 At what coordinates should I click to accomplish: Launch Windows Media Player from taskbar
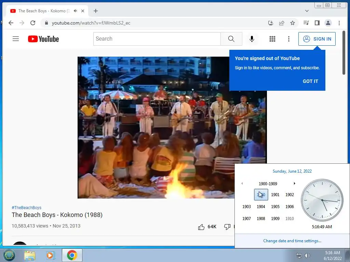[x=51, y=255]
